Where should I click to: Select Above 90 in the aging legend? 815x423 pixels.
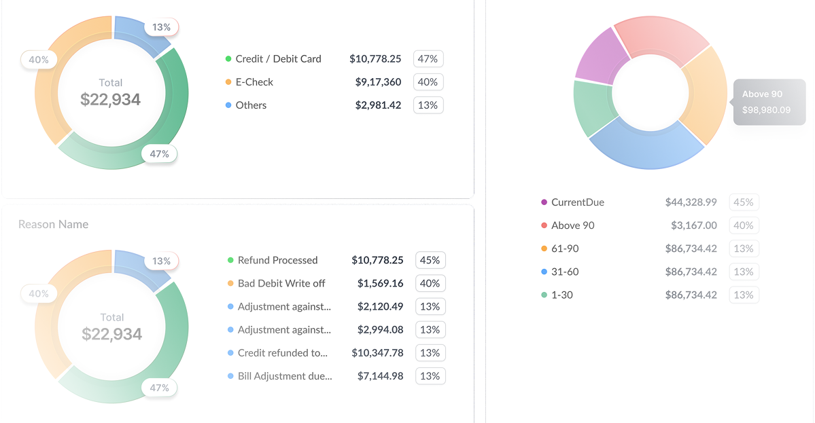[x=572, y=225]
